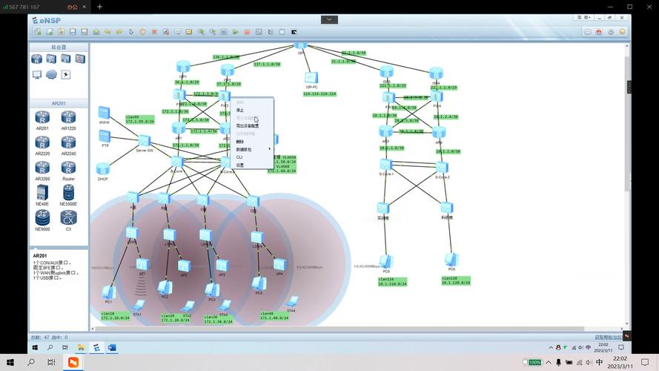Choose the cloud category icon
Screen dimensions: 659x371
[51, 75]
